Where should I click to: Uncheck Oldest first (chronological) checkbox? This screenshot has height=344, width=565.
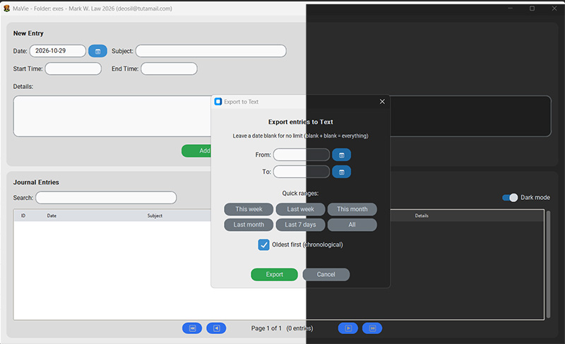pyautogui.click(x=263, y=244)
